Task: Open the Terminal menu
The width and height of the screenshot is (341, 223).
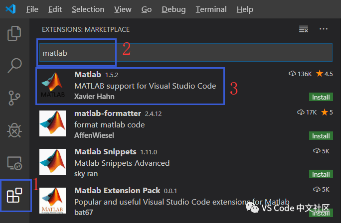Action: click(x=211, y=9)
